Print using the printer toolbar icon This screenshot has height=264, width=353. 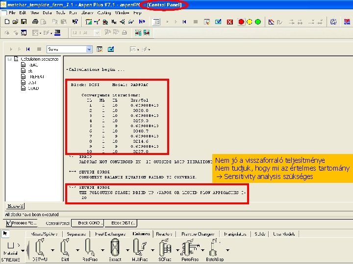click(x=35, y=22)
